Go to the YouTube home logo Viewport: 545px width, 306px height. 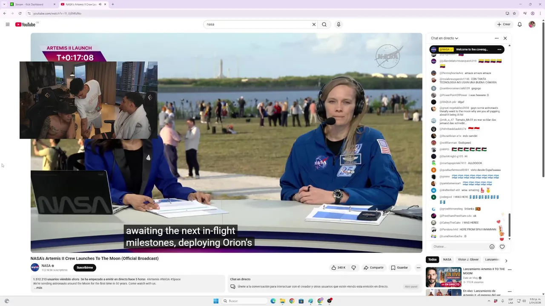[26, 24]
